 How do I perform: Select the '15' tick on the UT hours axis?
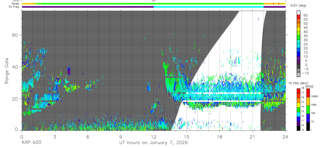(x=187, y=137)
